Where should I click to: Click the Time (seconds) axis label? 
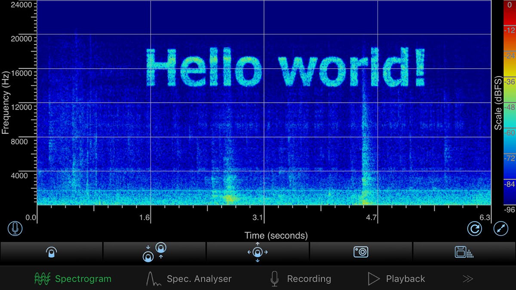(x=276, y=235)
